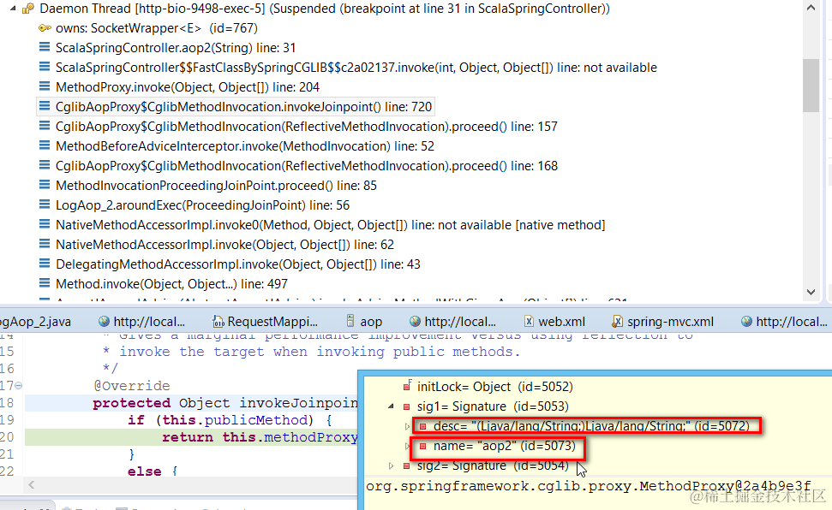This screenshot has height=510, width=832.
Task: Select MethodProxy.invoke(Object, Object[]) line: 204 frame
Action: 188,87
